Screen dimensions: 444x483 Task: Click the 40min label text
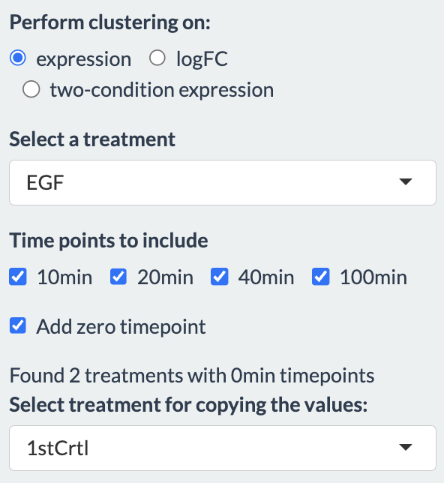coord(266,277)
